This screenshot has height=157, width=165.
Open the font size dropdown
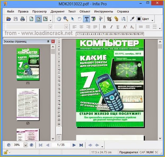[66, 27]
